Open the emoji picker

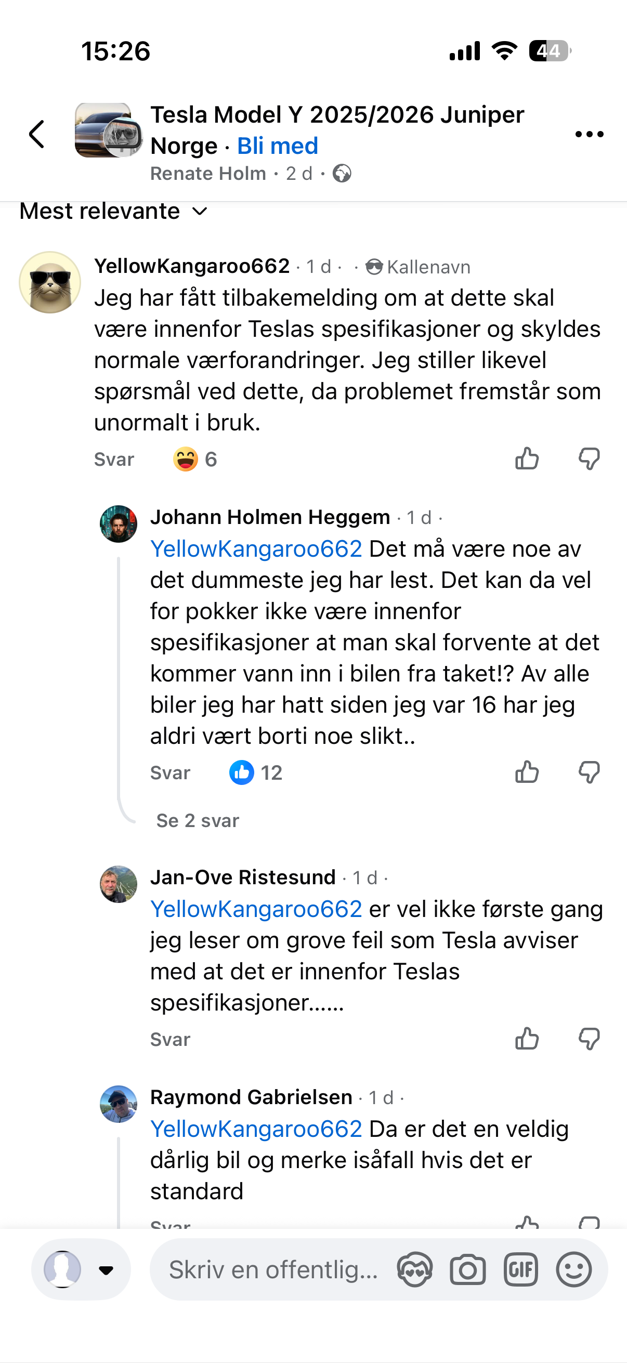(573, 1270)
